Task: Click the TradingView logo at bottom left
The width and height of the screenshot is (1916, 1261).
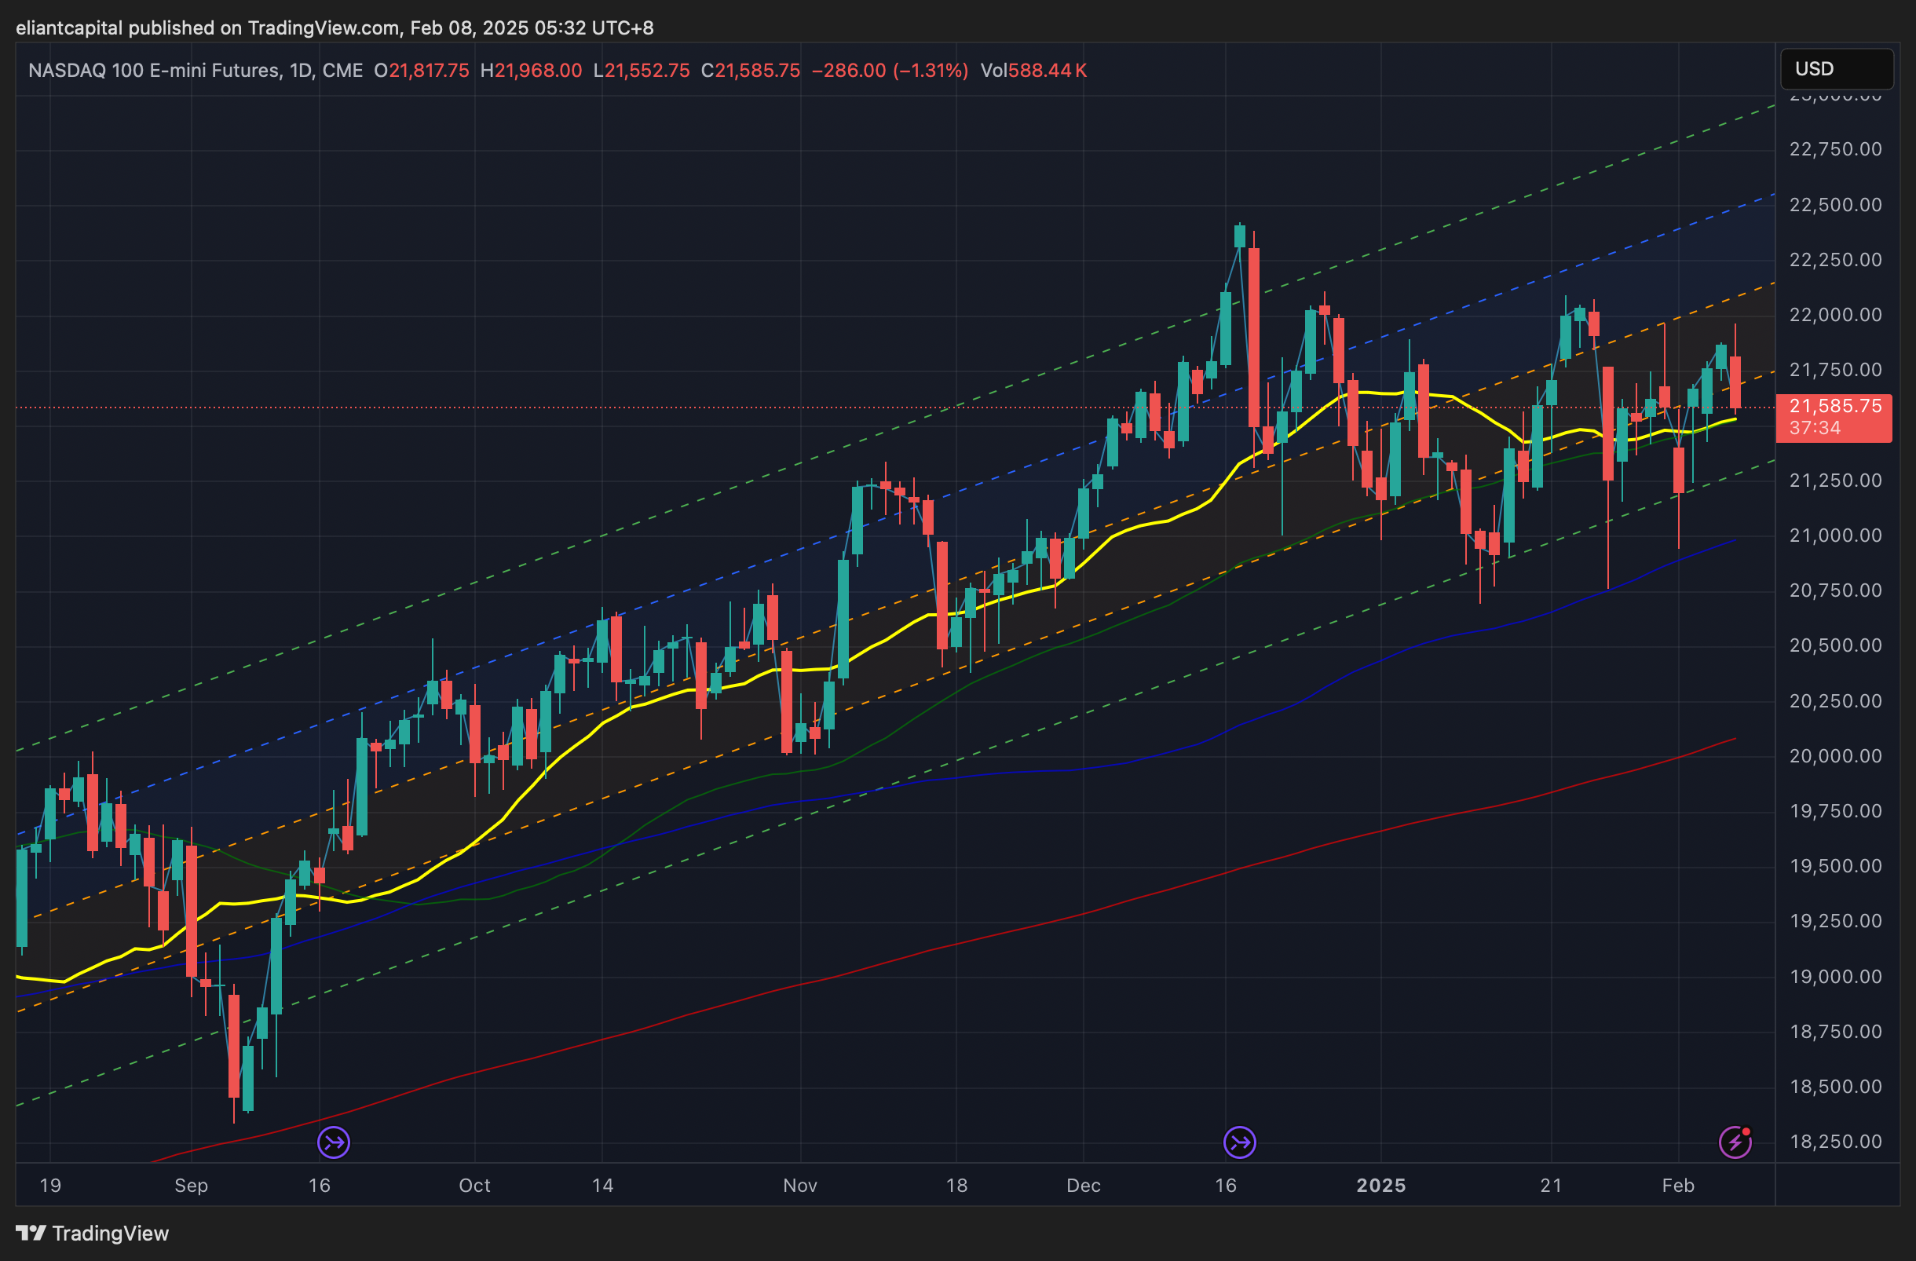Action: (x=92, y=1233)
